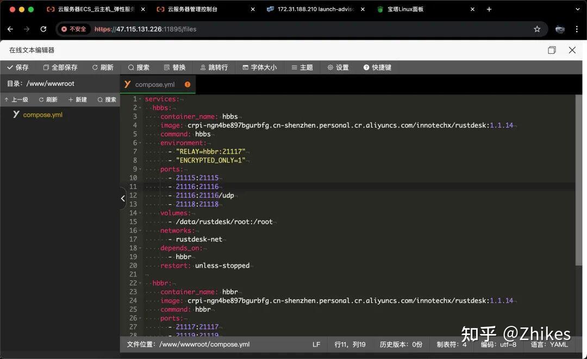Select compose.yml in the file tree
Viewport: 587px width, 359px height.
point(42,115)
